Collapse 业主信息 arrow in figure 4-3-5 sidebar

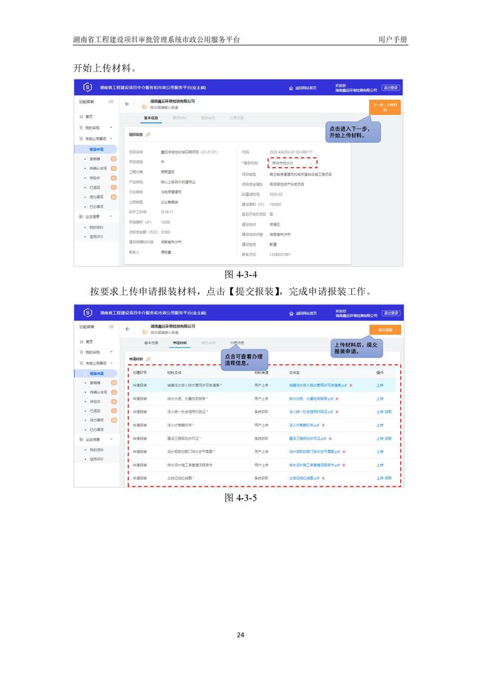point(111,439)
